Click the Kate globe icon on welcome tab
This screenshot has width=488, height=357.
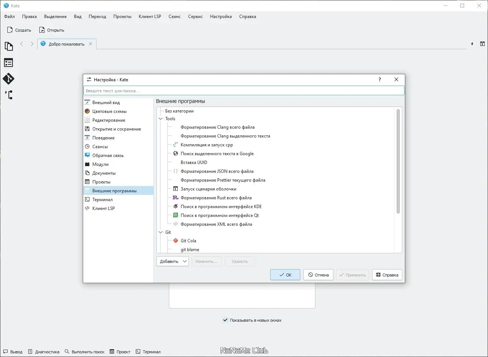(x=43, y=44)
